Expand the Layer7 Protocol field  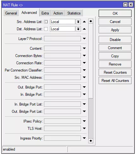[x=84, y=39]
